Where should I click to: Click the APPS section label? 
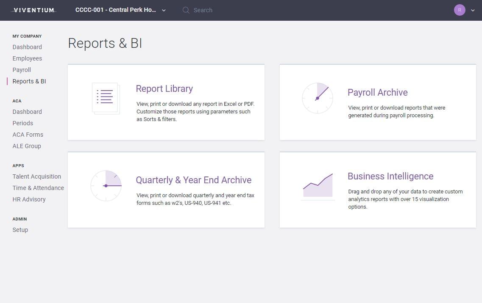[18, 166]
